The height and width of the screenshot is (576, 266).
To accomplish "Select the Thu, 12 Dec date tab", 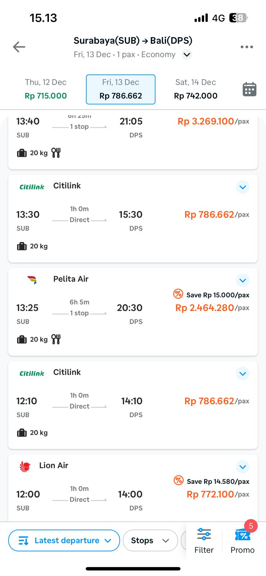I will coord(46,89).
